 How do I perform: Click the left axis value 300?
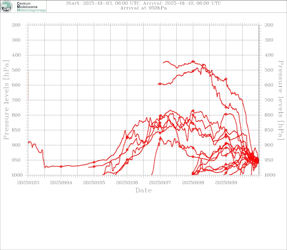click(16, 40)
